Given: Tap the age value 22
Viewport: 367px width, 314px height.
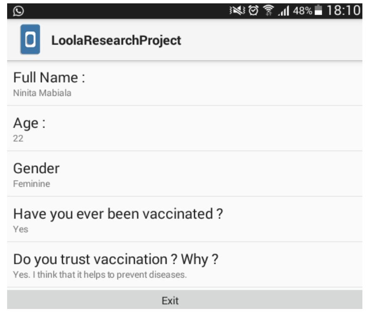Looking at the screenshot, I should [x=18, y=139].
